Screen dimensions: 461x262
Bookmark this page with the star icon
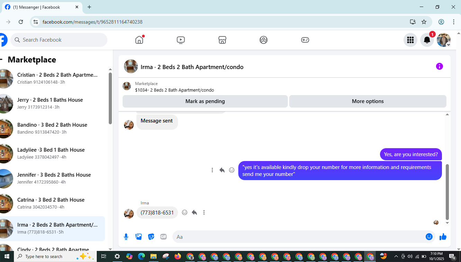pyautogui.click(x=424, y=22)
